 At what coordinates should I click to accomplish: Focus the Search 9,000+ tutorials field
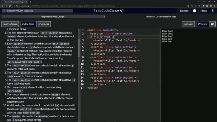pos(37,11)
